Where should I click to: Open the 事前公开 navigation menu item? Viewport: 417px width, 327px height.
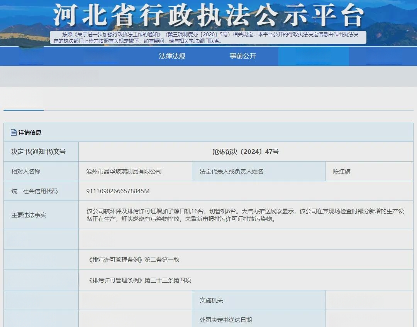click(x=243, y=56)
